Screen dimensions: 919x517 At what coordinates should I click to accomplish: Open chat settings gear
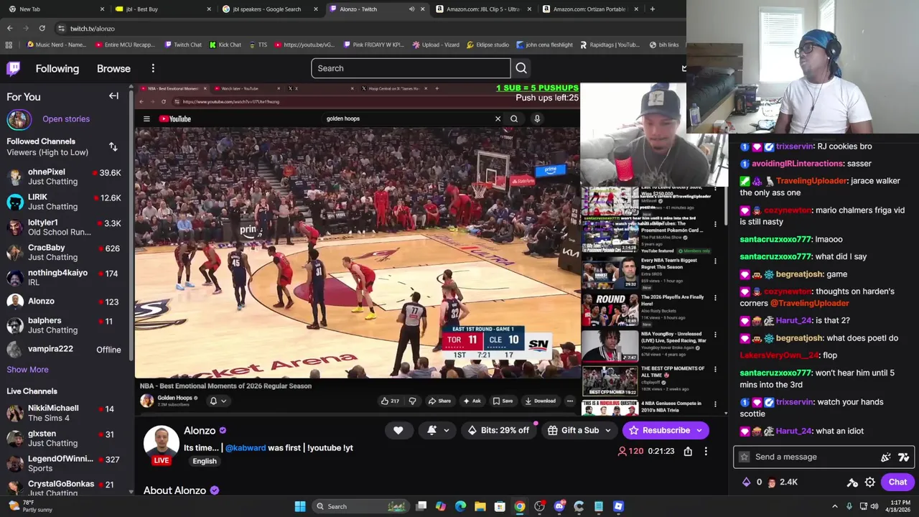(870, 483)
